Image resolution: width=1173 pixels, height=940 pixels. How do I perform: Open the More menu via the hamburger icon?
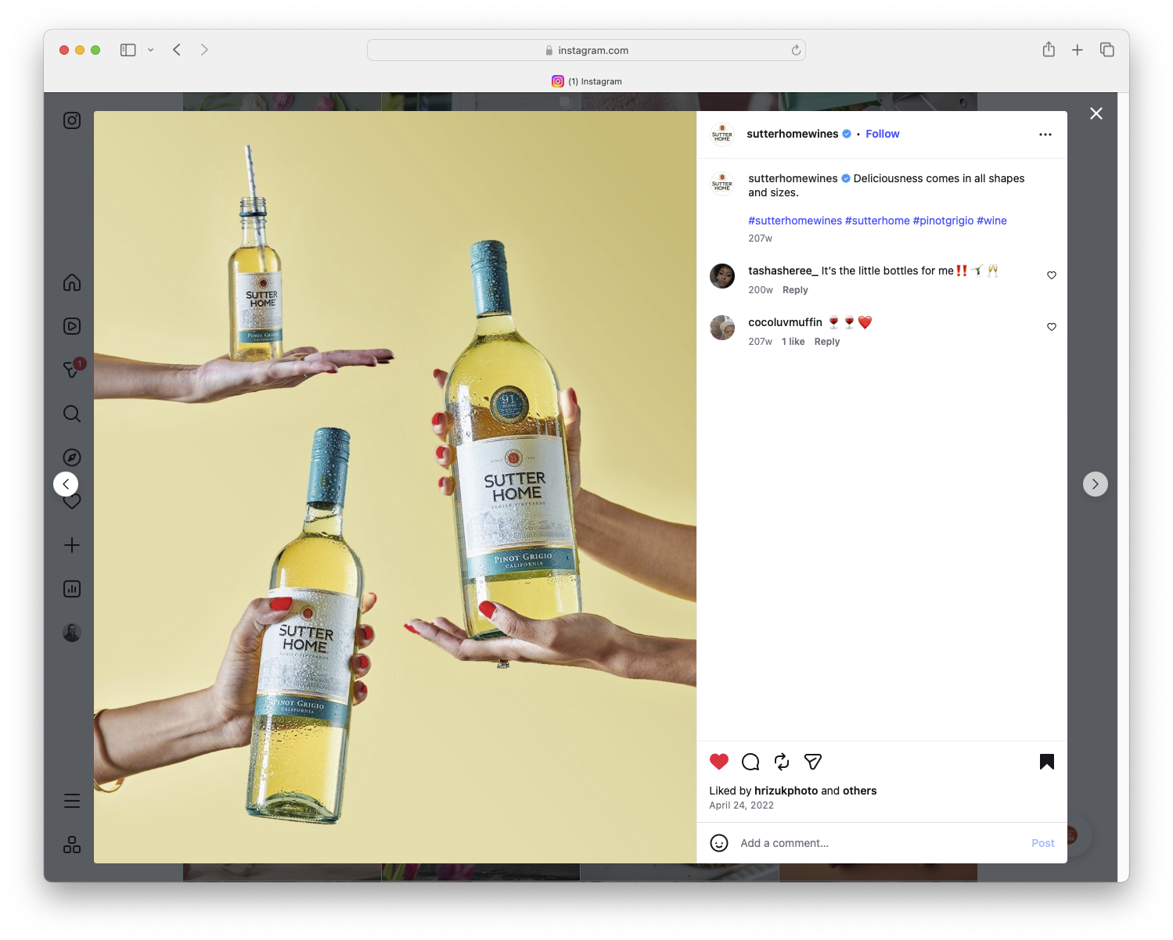[71, 801]
